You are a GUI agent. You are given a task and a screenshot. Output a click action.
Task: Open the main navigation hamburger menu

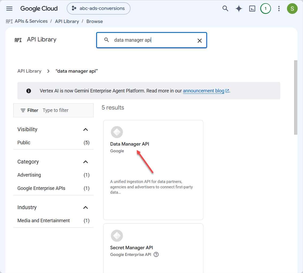(x=9, y=9)
